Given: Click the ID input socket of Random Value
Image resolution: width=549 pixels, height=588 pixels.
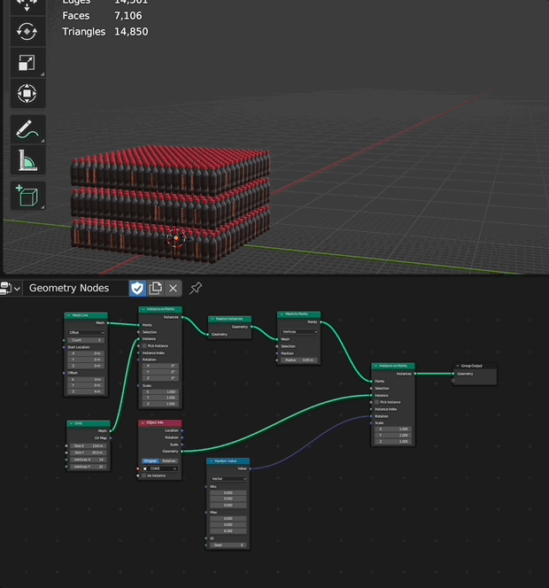Looking at the screenshot, I should pos(206,538).
